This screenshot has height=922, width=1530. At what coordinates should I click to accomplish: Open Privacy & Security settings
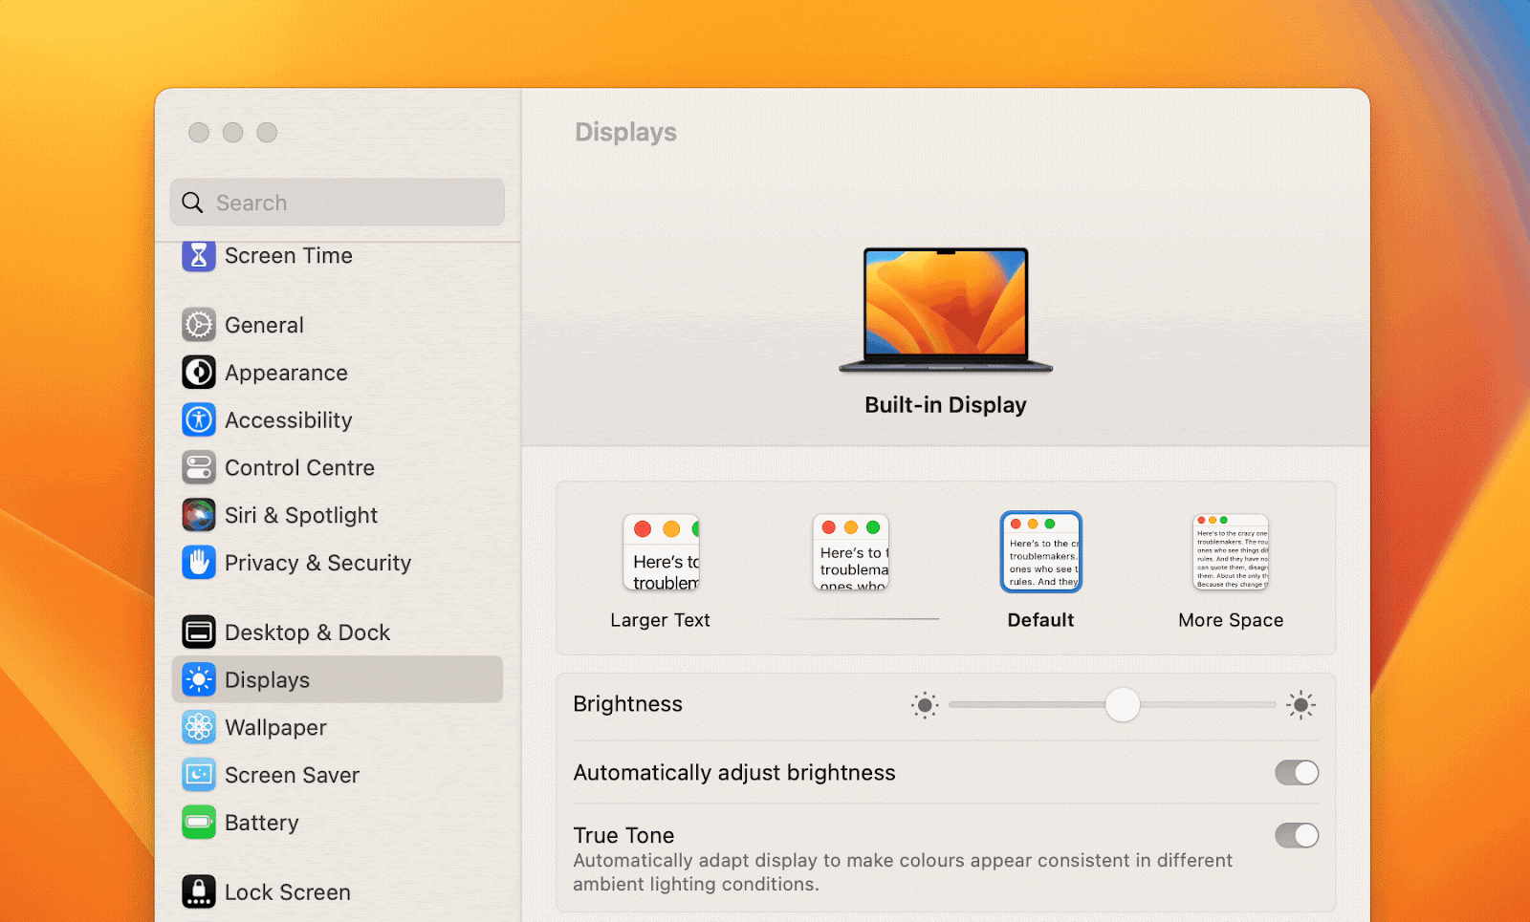pos(338,563)
